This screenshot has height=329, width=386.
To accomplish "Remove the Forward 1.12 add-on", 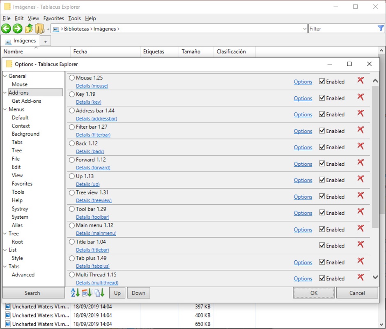I will coord(361,162).
